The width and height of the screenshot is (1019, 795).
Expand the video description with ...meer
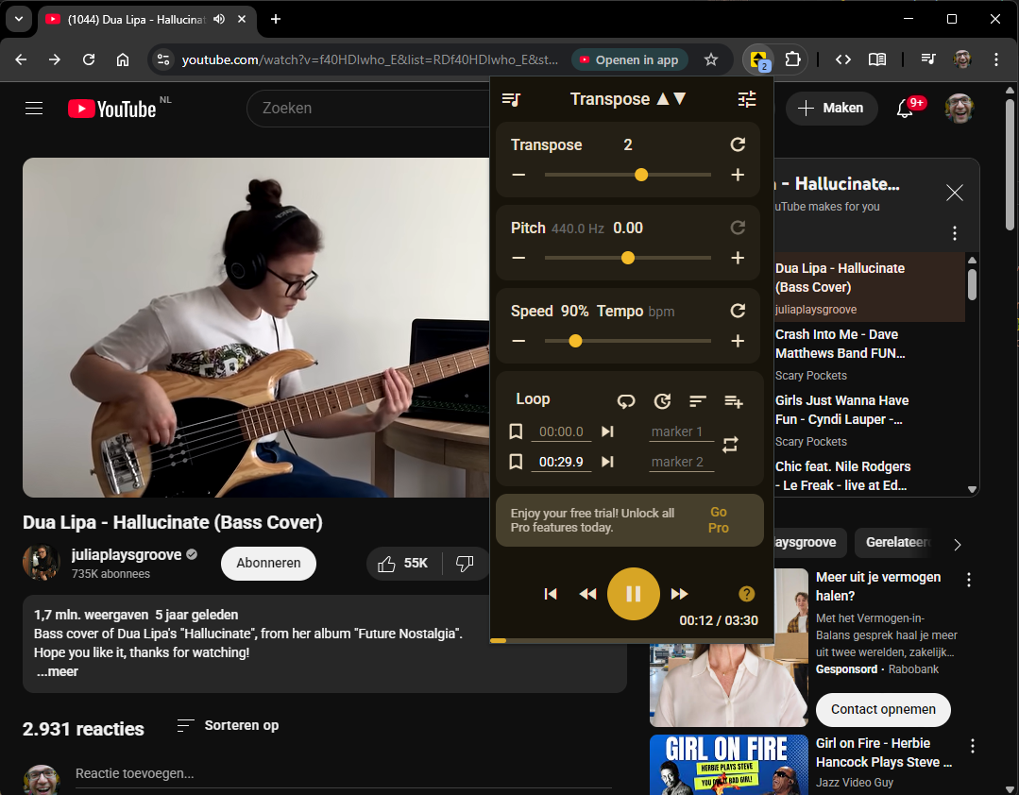(58, 671)
